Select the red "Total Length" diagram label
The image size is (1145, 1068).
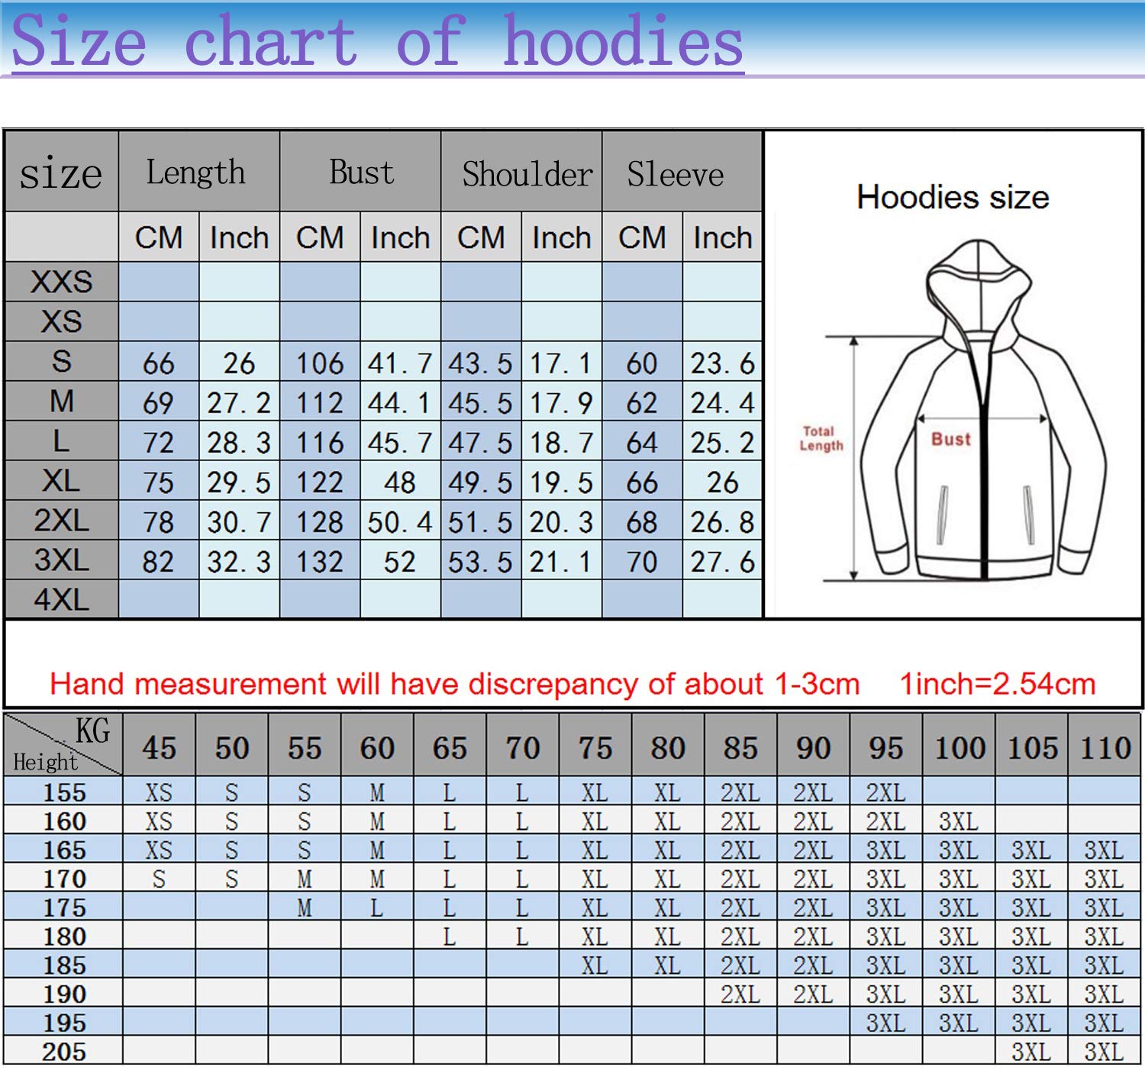click(821, 438)
